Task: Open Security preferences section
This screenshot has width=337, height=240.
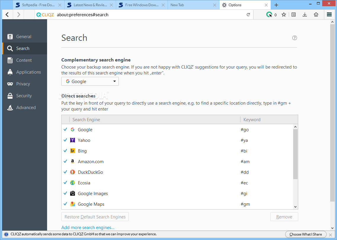Action: 25,96
